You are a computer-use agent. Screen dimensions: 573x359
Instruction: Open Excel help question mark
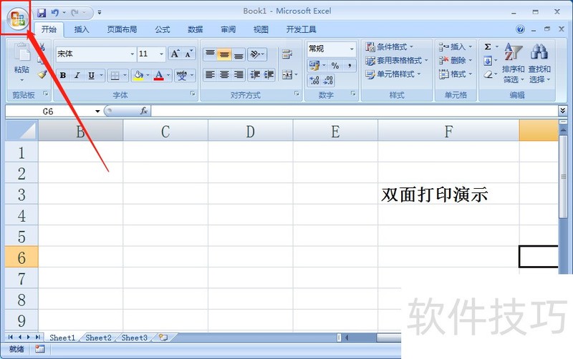click(x=521, y=29)
